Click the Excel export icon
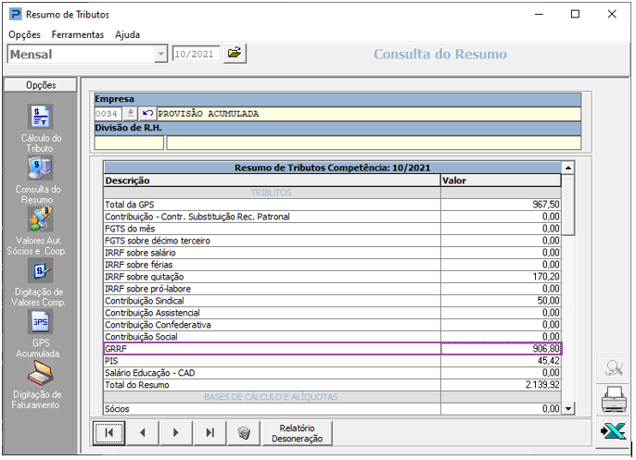Screen dimensions: 636x460 pyautogui.click(x=614, y=431)
